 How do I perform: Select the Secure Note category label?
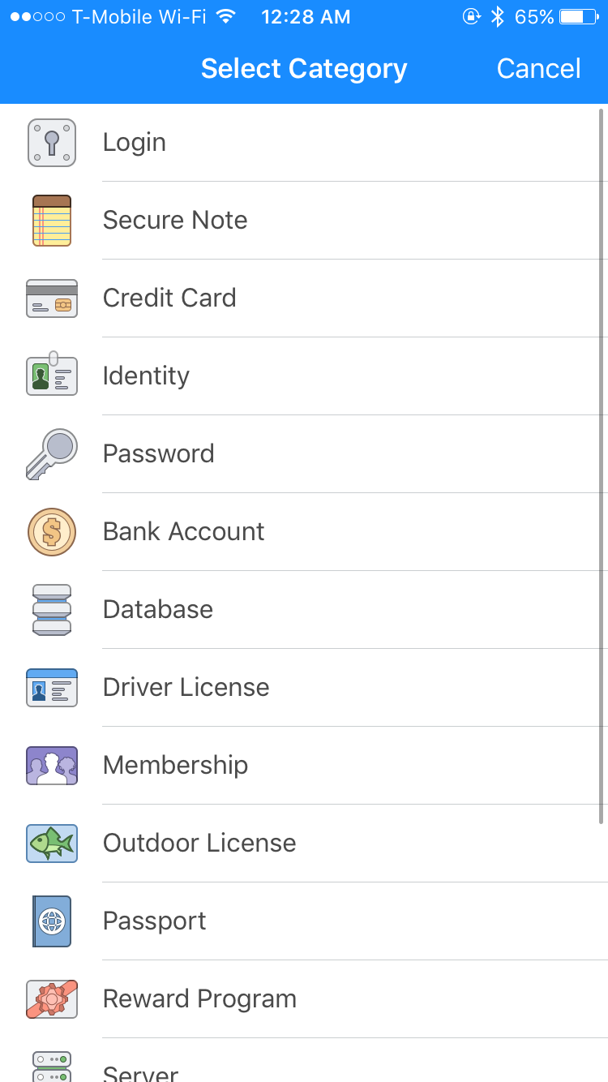pos(175,221)
